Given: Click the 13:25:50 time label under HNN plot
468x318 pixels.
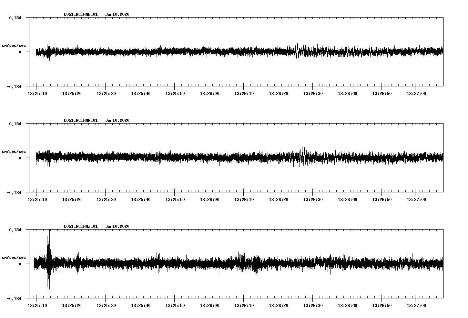Looking at the screenshot, I should [x=175, y=200].
